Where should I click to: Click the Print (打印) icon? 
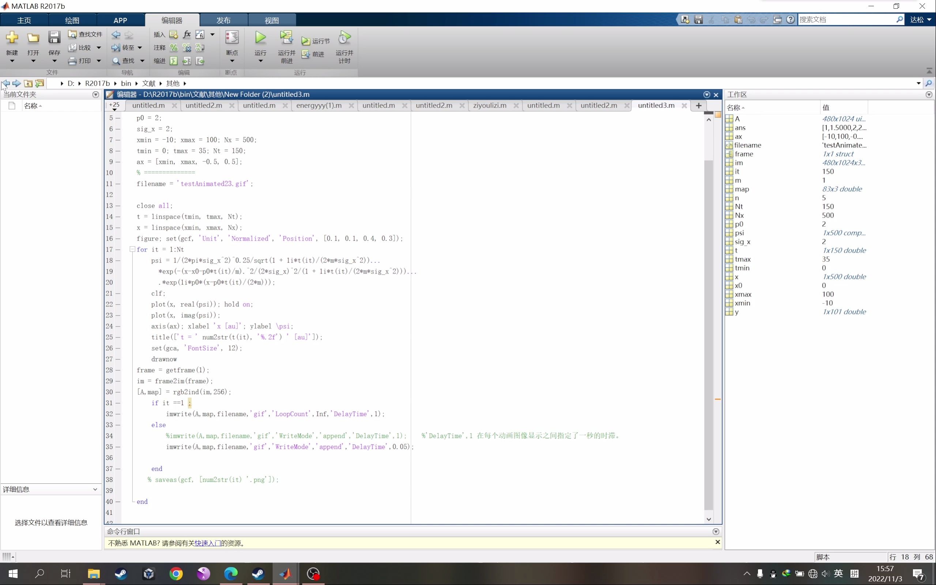72,61
